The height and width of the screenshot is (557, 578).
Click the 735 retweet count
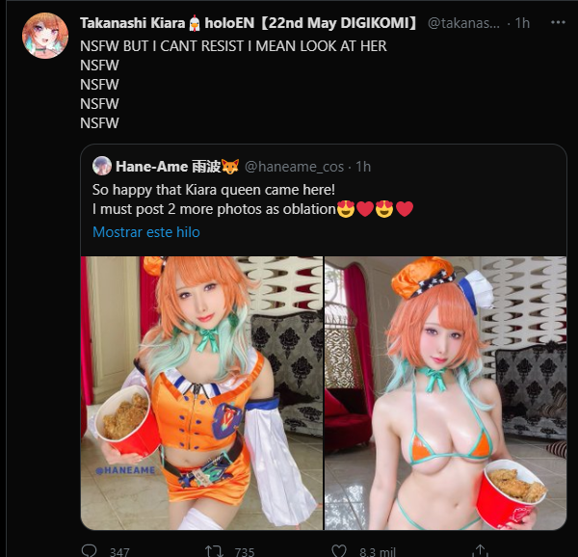tap(245, 552)
